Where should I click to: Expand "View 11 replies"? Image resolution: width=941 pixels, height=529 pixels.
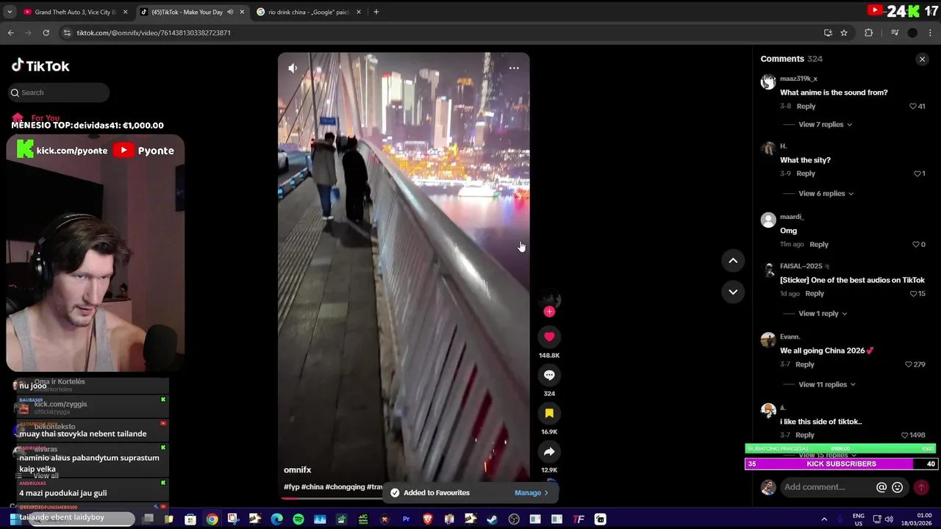[x=827, y=385]
